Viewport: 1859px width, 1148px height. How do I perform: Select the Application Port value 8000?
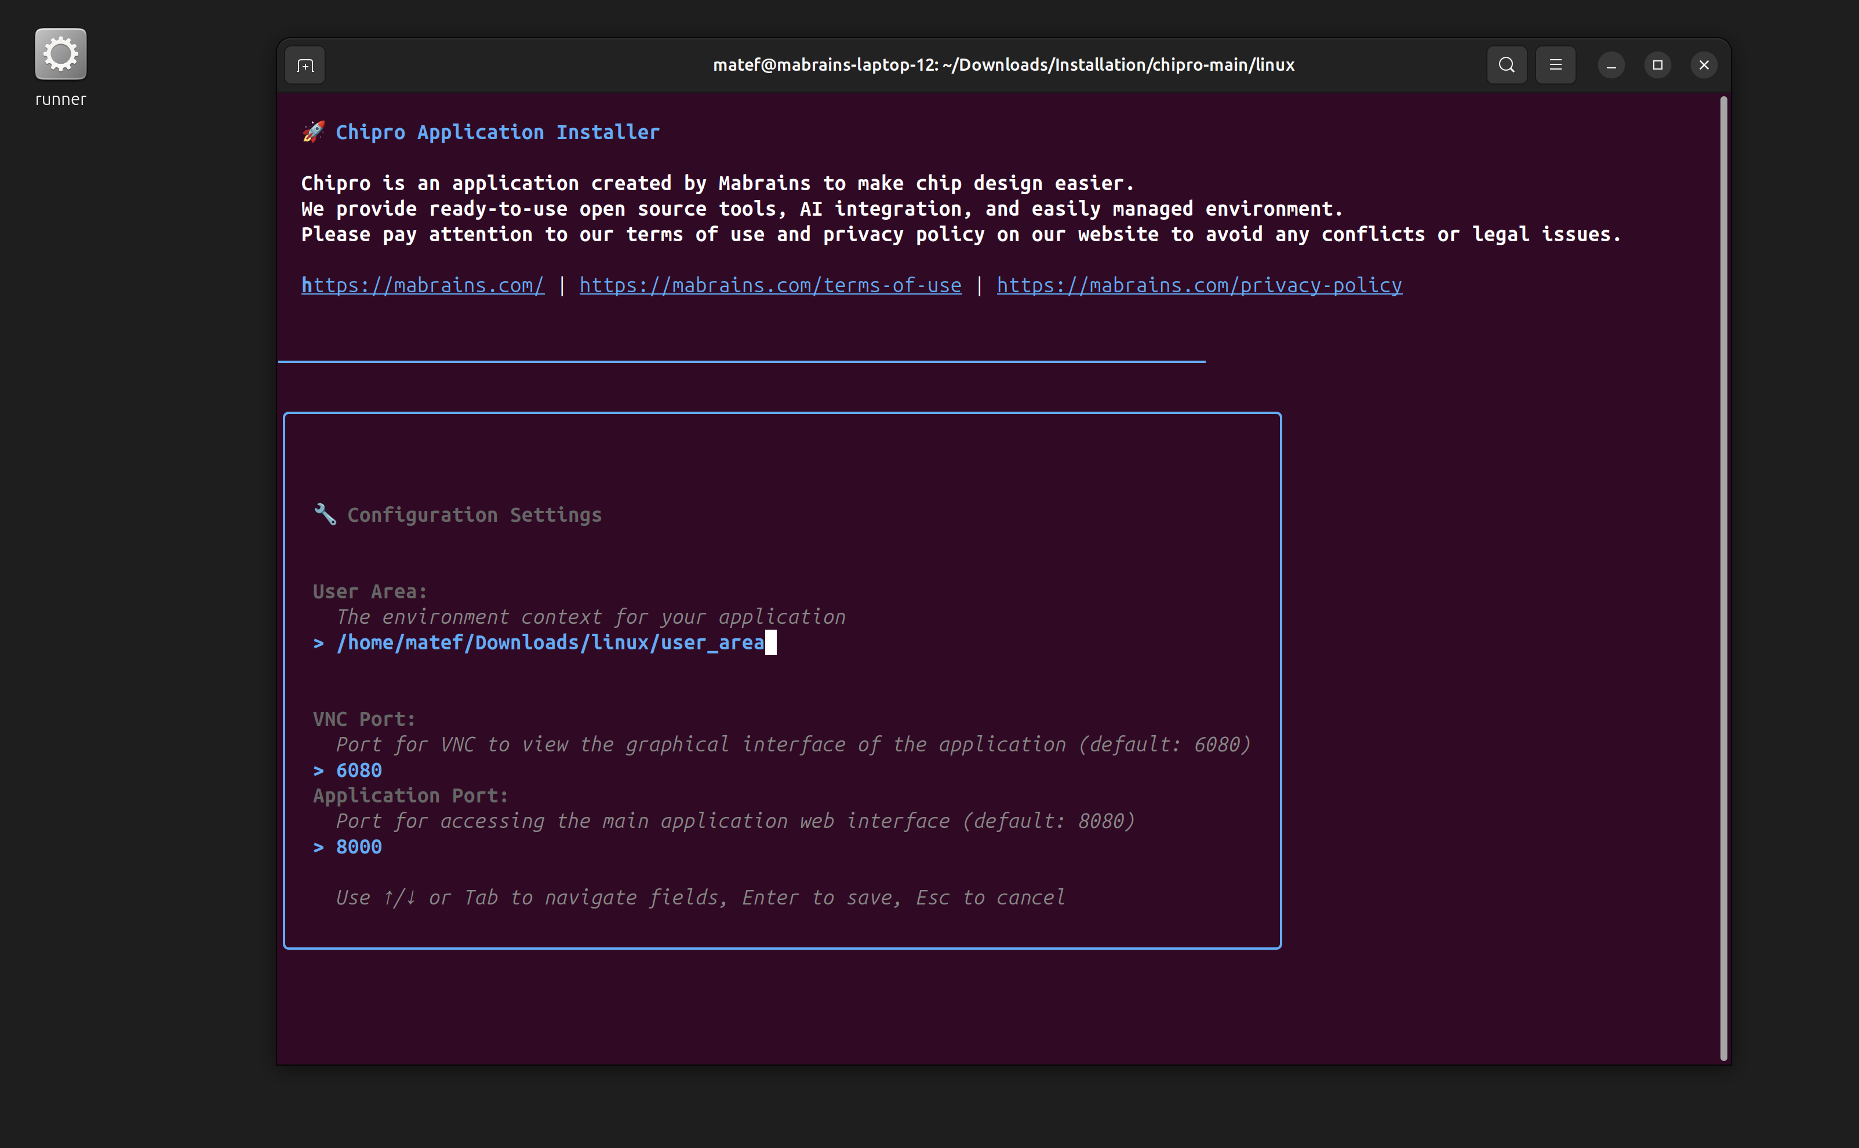point(358,847)
